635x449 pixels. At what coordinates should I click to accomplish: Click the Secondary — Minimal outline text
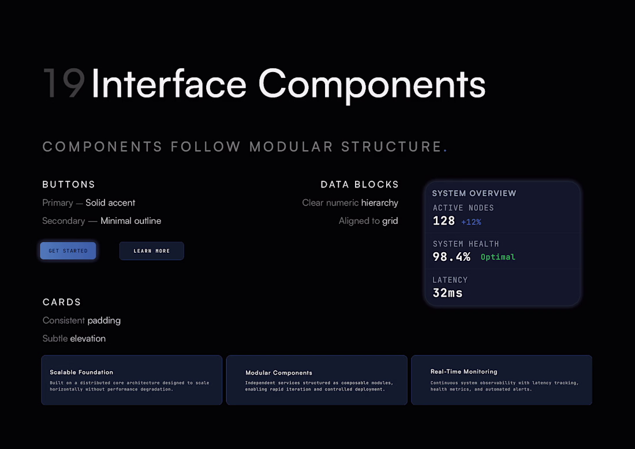(x=102, y=221)
